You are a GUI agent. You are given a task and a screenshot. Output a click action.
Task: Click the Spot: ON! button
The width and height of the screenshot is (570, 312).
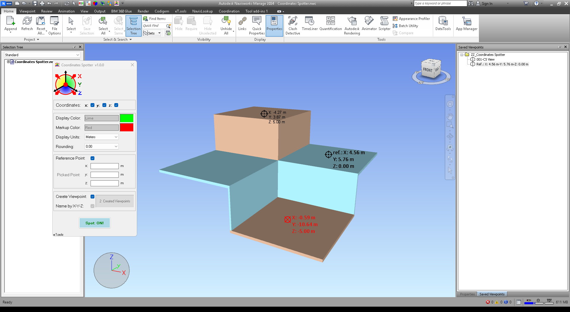tap(94, 223)
